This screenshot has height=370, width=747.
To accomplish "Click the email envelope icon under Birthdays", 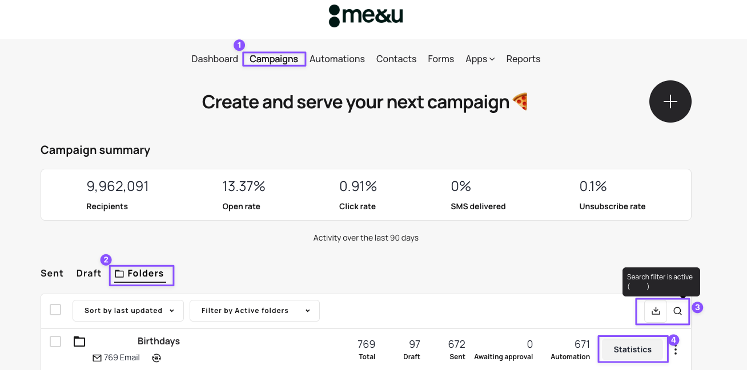I will point(97,358).
